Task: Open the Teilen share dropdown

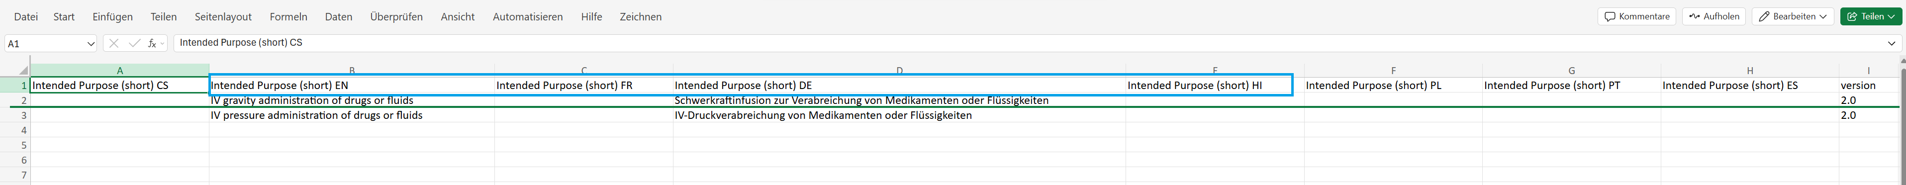Action: click(1871, 16)
